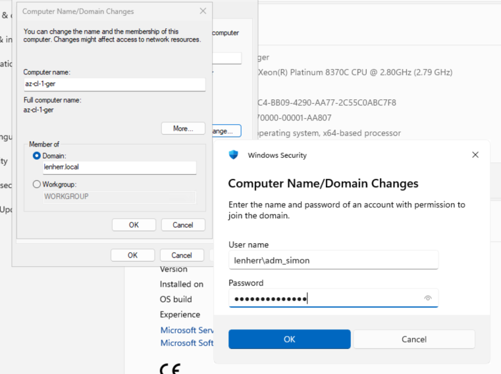This screenshot has height=374, width=501.
Task: Open the Microsoft Services Agreement link
Action: coord(188,330)
